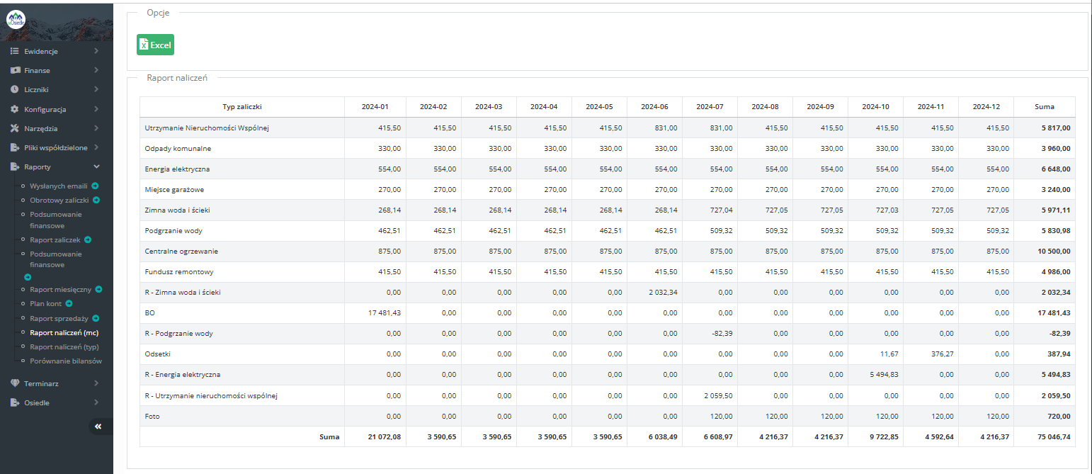Click the Typ zaliczki column header
Screen dimensions: 1092x474
pos(242,106)
